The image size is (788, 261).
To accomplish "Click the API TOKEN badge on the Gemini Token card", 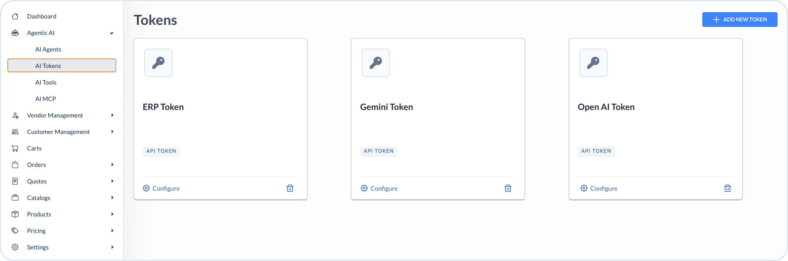I will coord(378,151).
